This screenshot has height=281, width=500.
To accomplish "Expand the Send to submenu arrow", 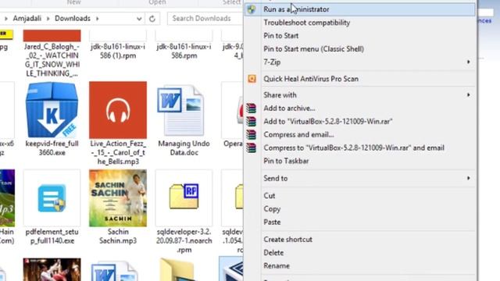I will pyautogui.click(x=469, y=178).
